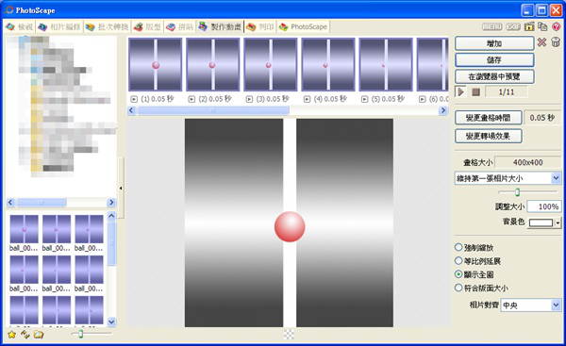The width and height of the screenshot is (566, 346).
Task: Click the red X delete frame icon
Action: [x=541, y=42]
